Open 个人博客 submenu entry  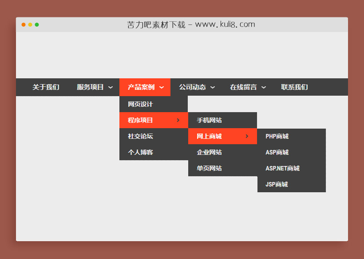pyautogui.click(x=140, y=152)
